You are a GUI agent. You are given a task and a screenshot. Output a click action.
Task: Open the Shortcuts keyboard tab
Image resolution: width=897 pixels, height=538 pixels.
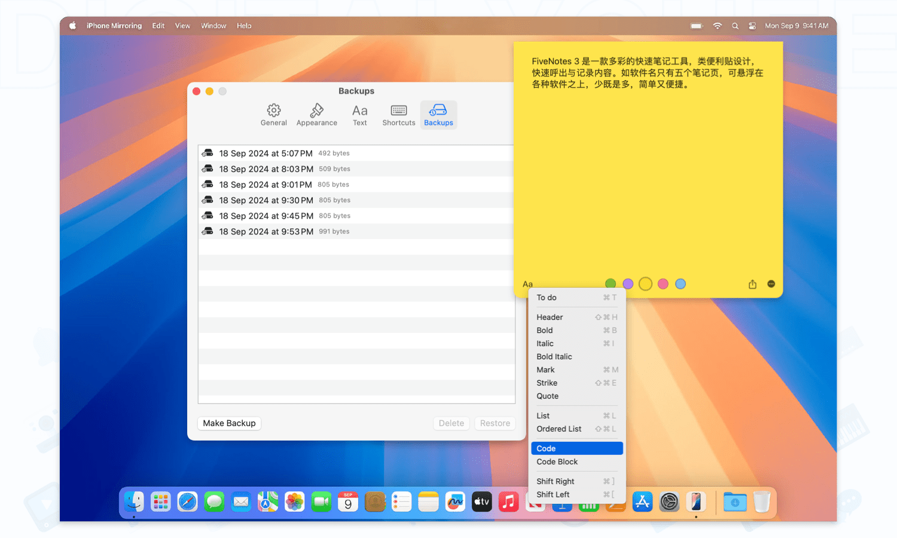pos(399,115)
